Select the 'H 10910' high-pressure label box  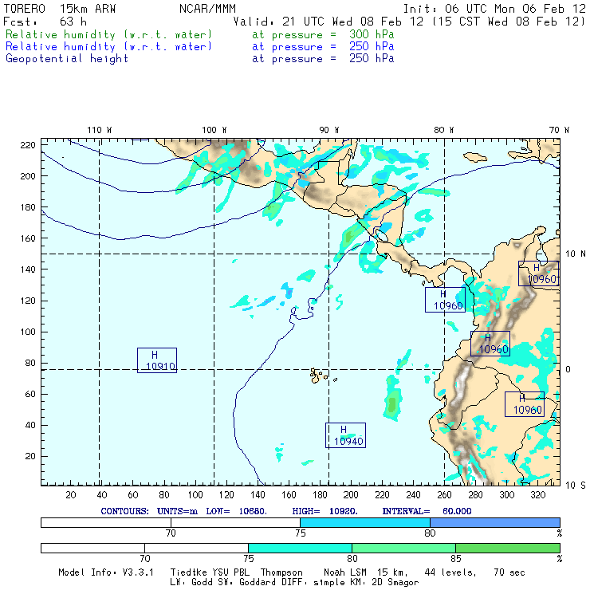click(157, 360)
